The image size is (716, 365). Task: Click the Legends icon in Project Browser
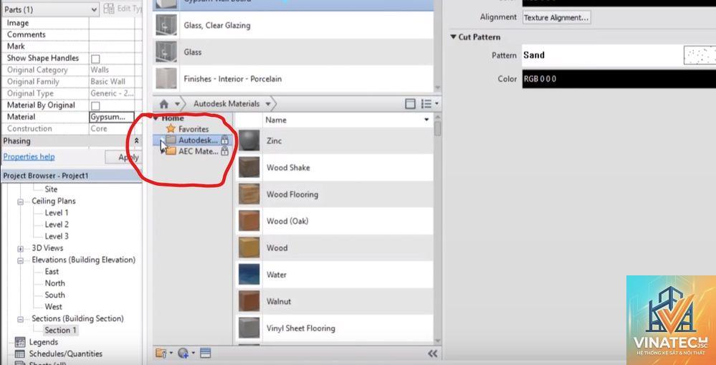point(20,342)
